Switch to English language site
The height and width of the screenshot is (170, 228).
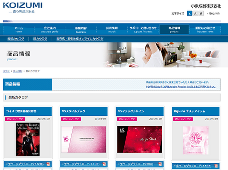point(214,14)
